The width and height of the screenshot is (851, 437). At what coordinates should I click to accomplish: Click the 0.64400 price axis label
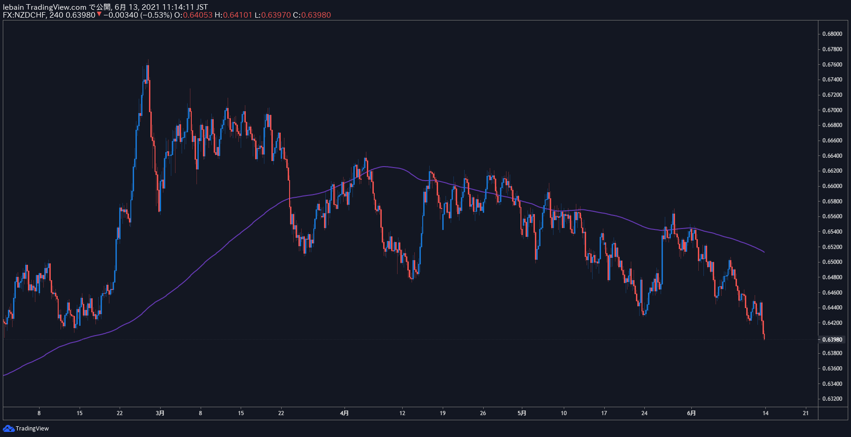832,307
